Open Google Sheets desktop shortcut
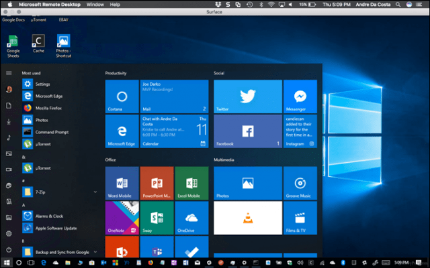 (x=13, y=46)
